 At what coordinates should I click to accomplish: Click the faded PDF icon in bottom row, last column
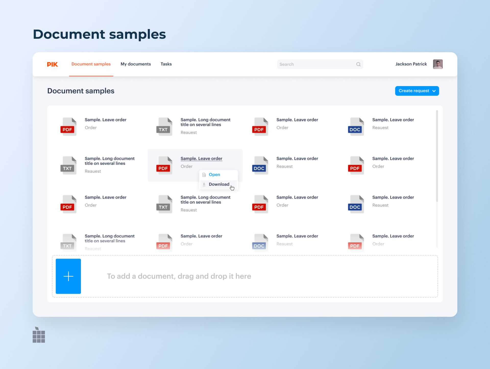(356, 243)
